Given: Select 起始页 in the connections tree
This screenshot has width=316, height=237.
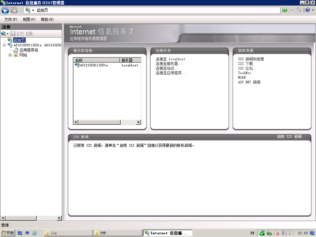Looking at the screenshot, I should 19,40.
